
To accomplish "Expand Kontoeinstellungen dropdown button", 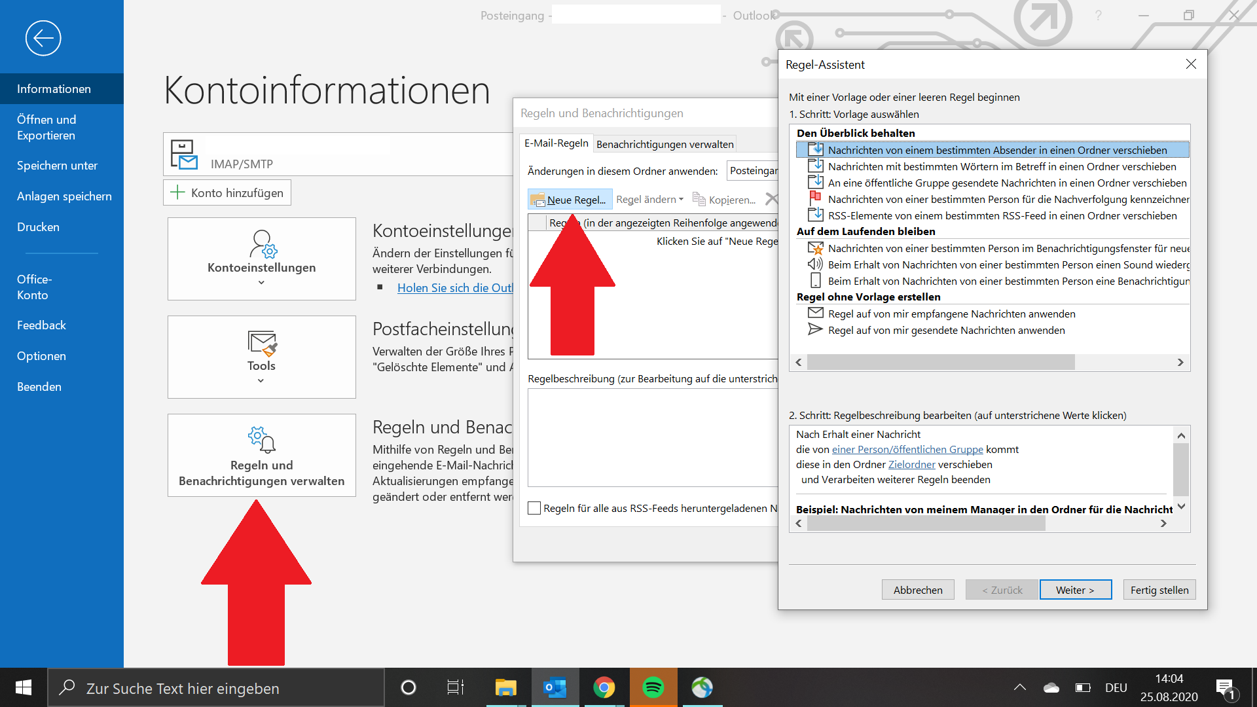I will pyautogui.click(x=262, y=259).
